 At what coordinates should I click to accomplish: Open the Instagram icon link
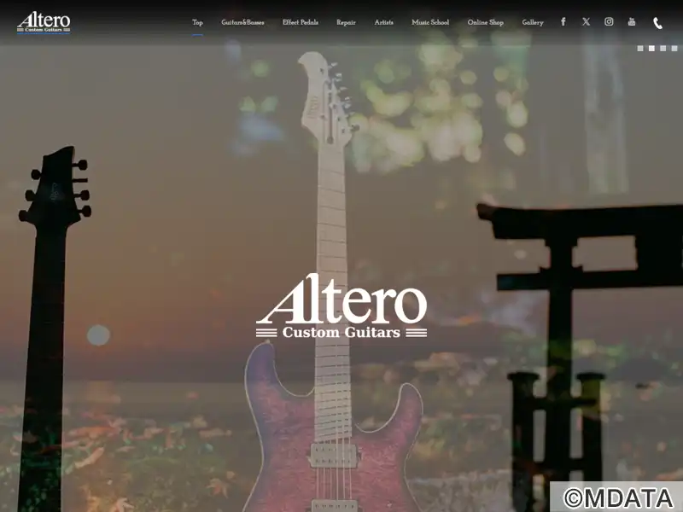(609, 22)
